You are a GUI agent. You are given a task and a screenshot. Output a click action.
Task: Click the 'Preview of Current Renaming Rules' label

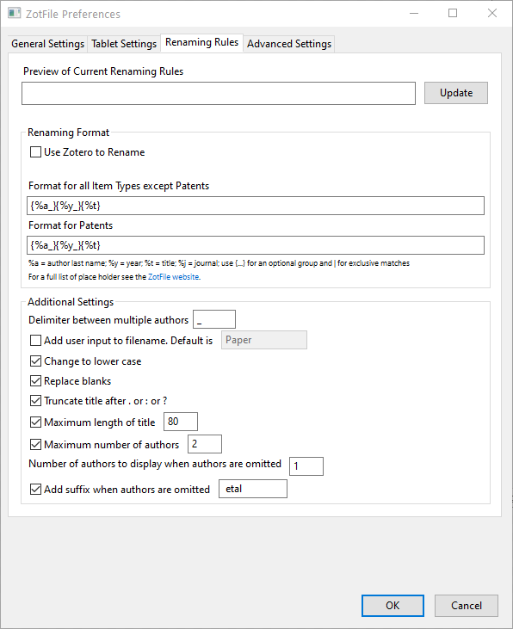(x=103, y=71)
